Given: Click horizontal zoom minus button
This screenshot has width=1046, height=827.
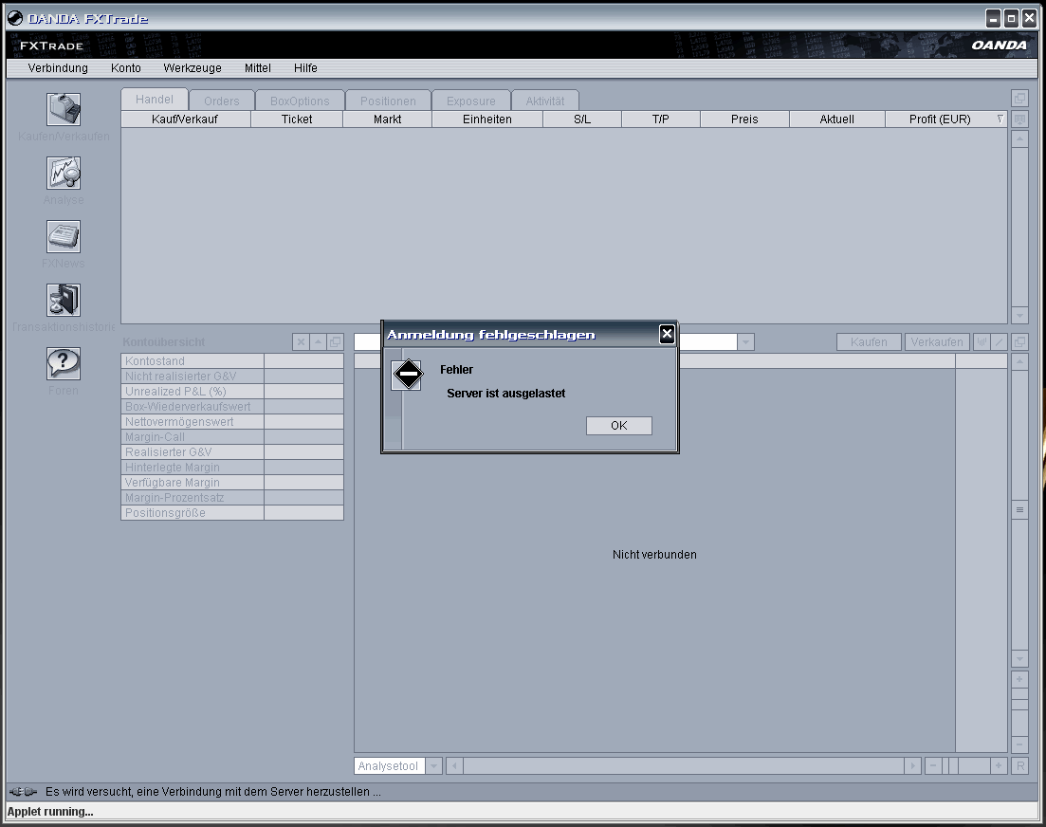Looking at the screenshot, I should coord(932,765).
